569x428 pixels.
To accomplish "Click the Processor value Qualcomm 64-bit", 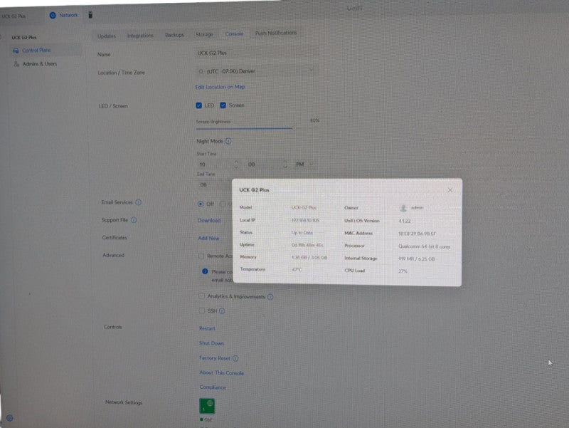I will (x=424, y=246).
